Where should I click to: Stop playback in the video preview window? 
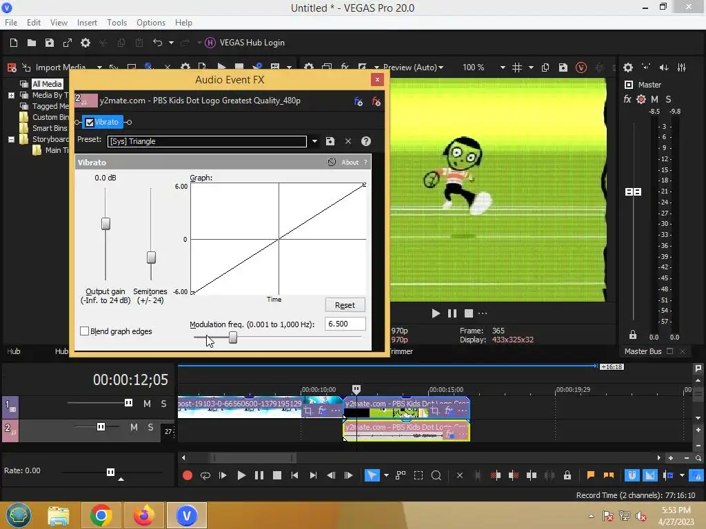[469, 313]
